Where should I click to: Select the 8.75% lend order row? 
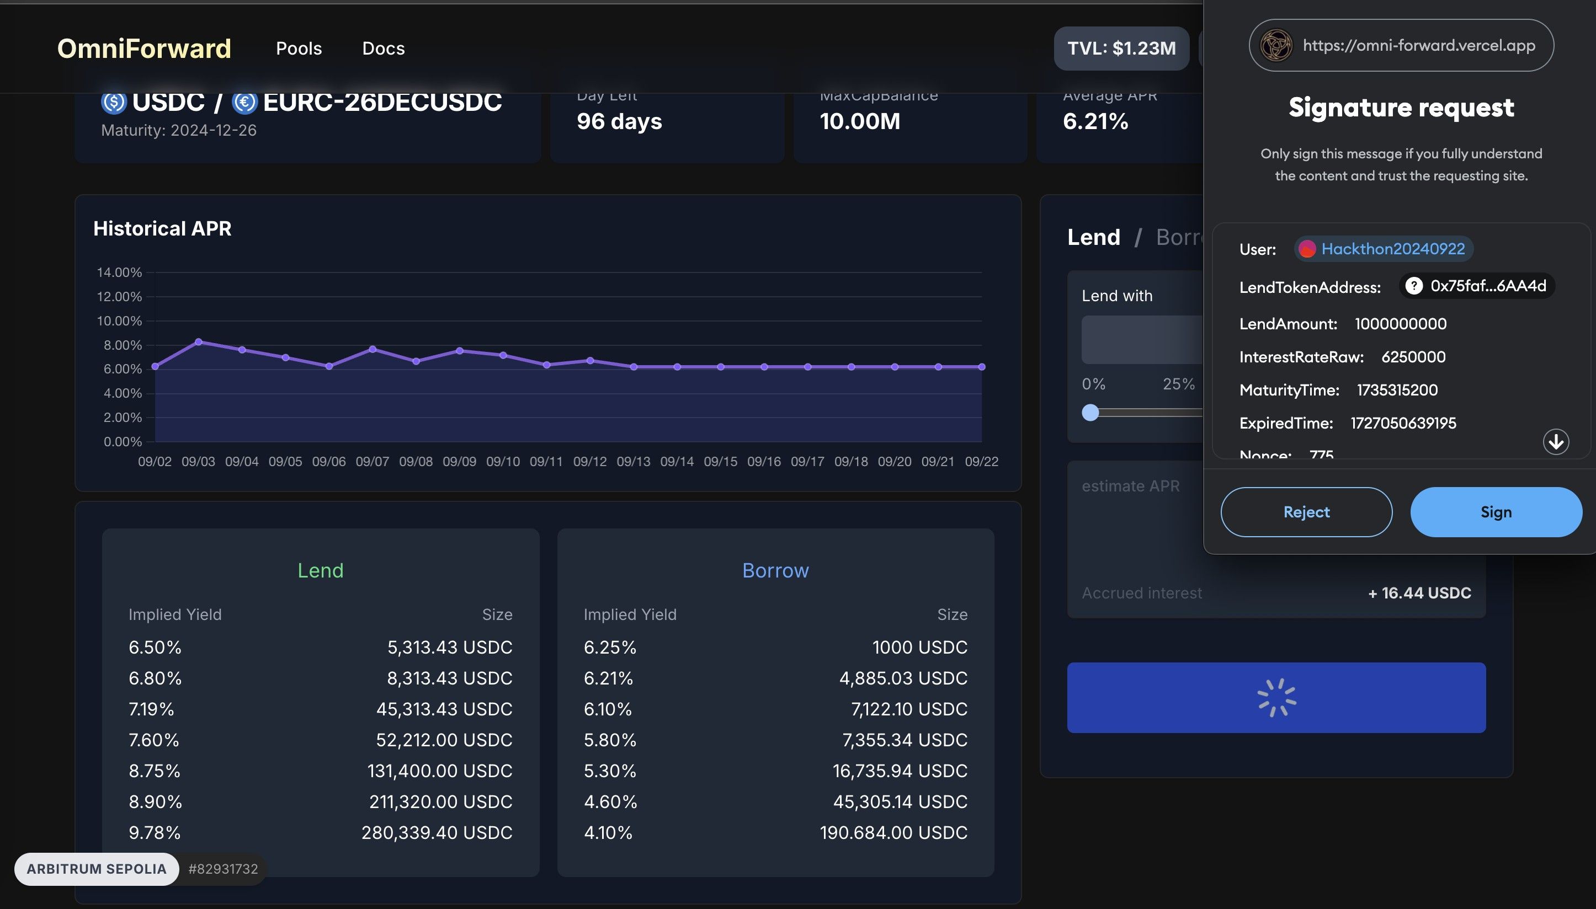321,771
